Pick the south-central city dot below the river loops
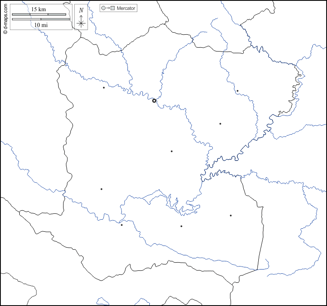The height and width of the screenshot is (306, 327). click(181, 226)
